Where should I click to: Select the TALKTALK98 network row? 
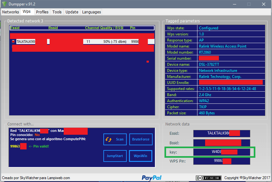point(82,42)
